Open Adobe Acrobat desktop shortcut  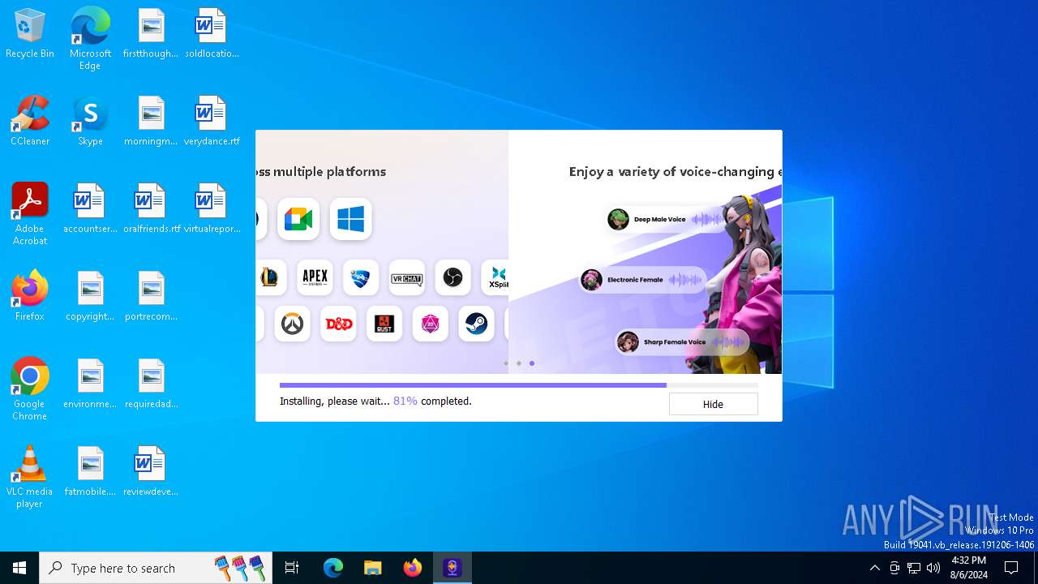[30, 214]
